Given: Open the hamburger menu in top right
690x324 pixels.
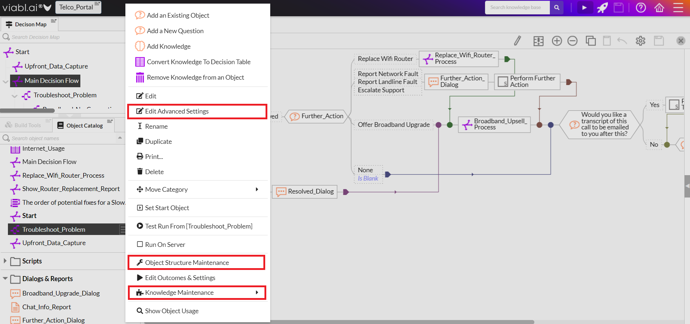Looking at the screenshot, I should (678, 8).
